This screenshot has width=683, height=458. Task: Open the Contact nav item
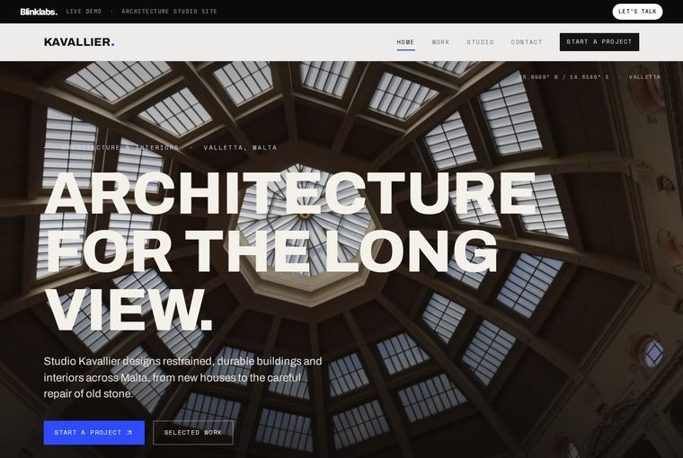click(527, 42)
